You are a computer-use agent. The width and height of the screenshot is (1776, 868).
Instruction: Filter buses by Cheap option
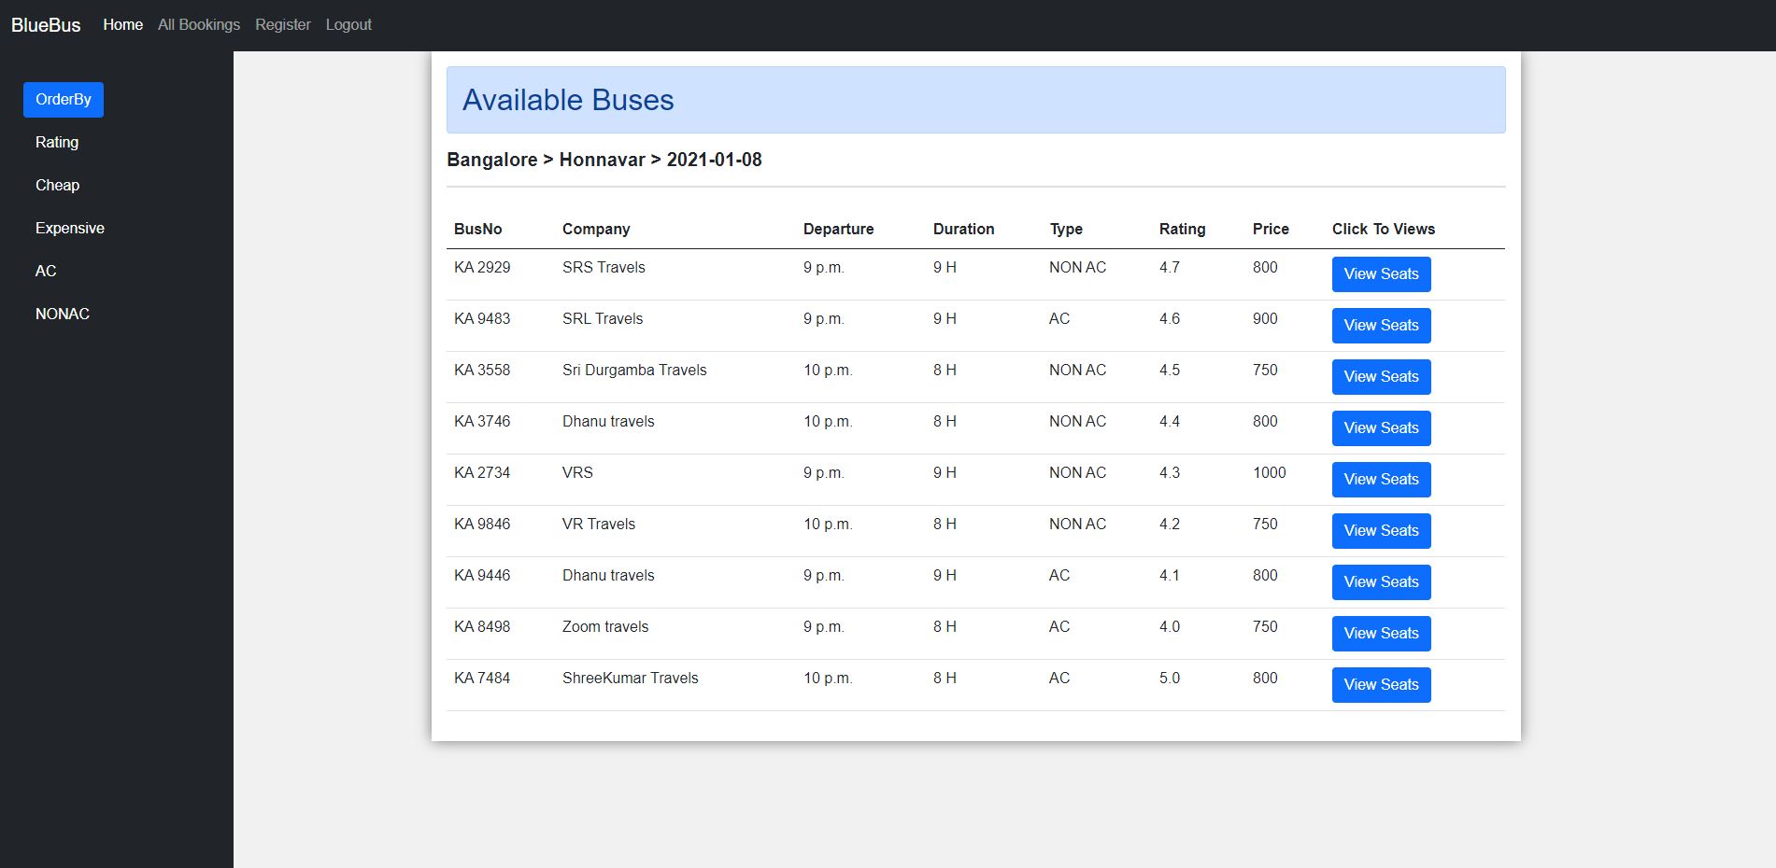[57, 185]
